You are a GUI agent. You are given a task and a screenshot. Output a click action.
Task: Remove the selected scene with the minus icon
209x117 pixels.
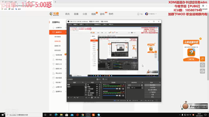tap(71, 98)
